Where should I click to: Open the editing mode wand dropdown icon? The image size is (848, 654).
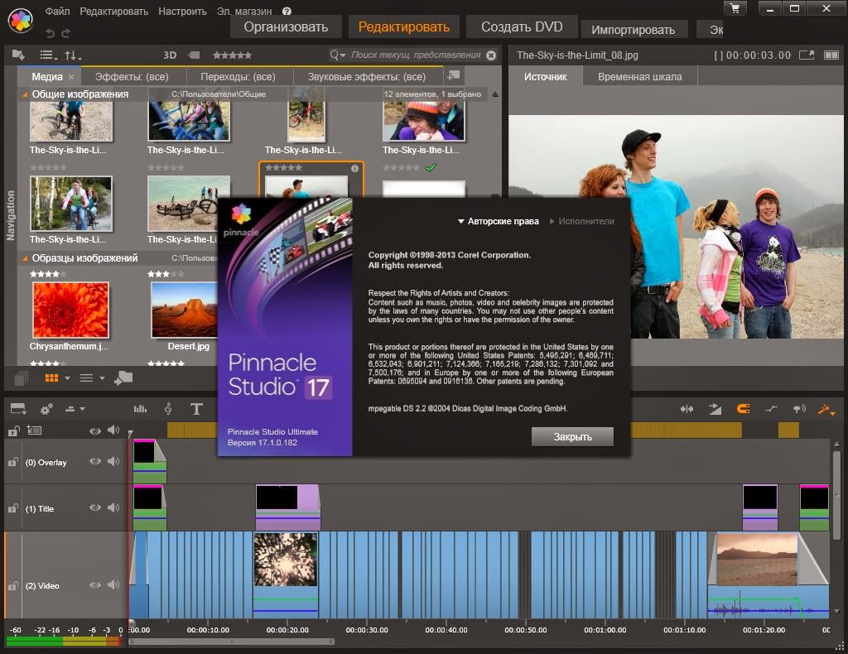[826, 410]
